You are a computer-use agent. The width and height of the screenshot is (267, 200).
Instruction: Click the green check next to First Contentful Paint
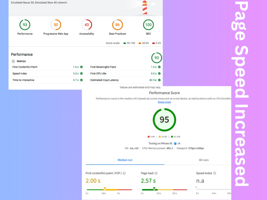pyautogui.click(x=81, y=67)
